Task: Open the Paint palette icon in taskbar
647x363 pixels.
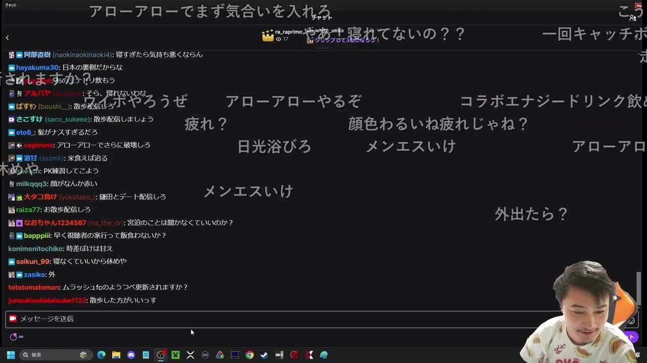Action: 324,355
